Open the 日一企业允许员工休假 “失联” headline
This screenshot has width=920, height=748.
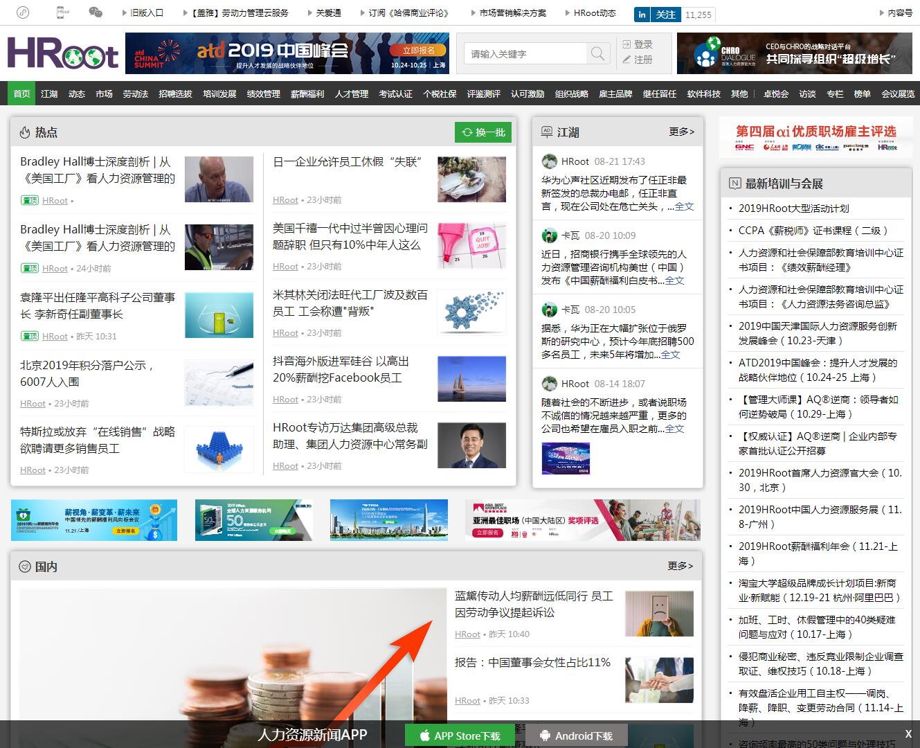point(348,161)
